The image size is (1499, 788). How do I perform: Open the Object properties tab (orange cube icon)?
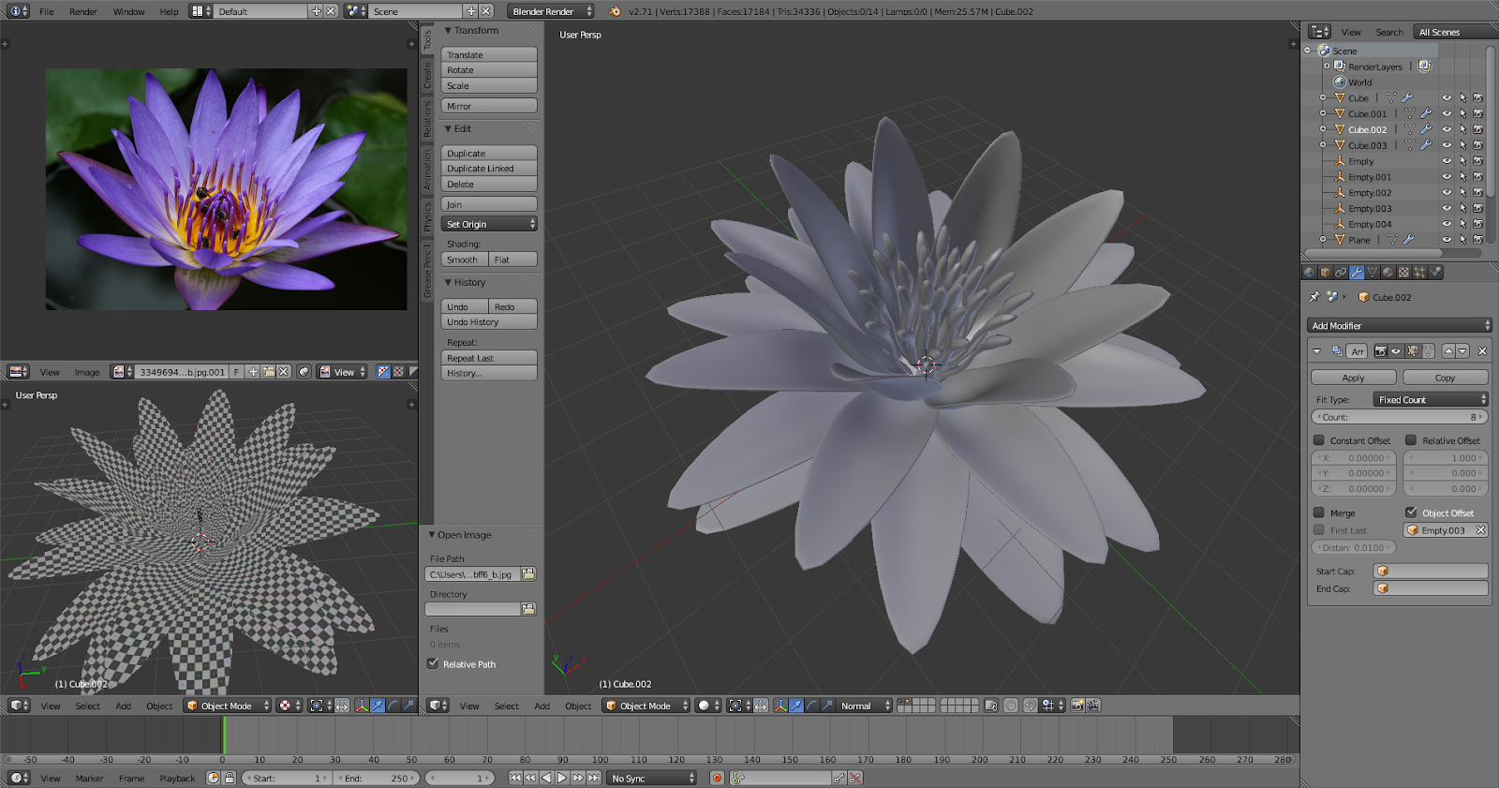pyautogui.click(x=1325, y=273)
